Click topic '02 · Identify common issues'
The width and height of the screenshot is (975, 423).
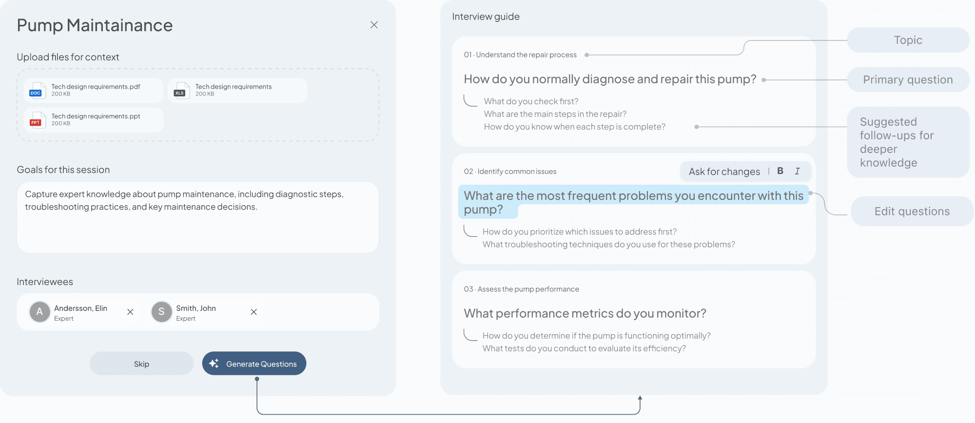[510, 172]
